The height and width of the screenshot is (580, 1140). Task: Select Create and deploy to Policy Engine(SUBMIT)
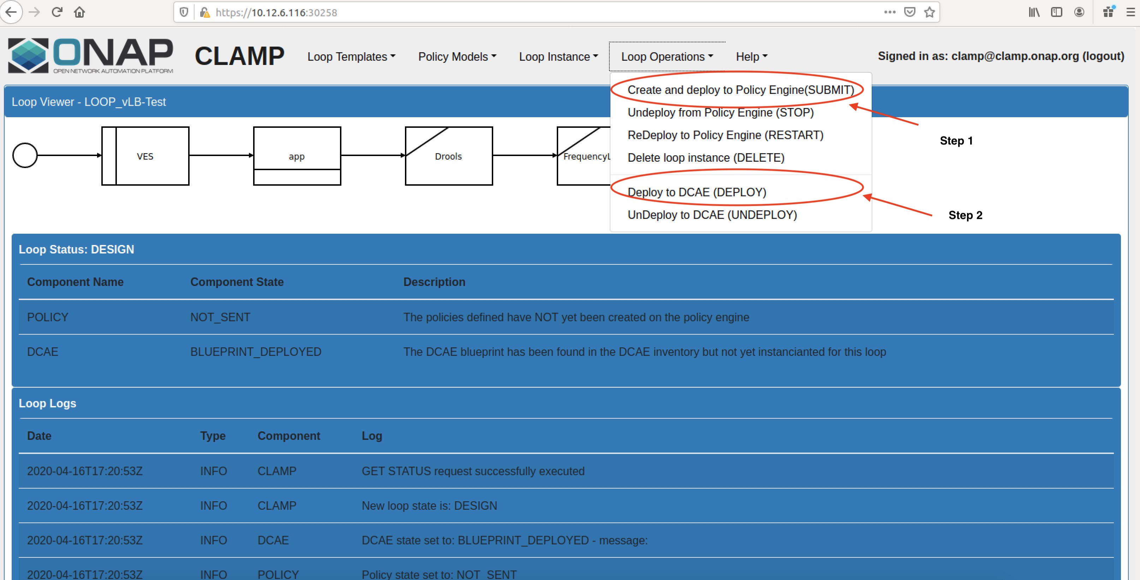[x=740, y=90]
